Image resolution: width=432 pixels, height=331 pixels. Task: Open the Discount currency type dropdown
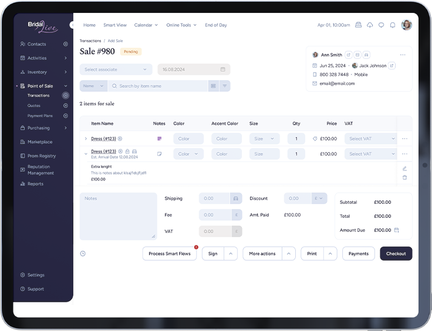[x=319, y=198]
